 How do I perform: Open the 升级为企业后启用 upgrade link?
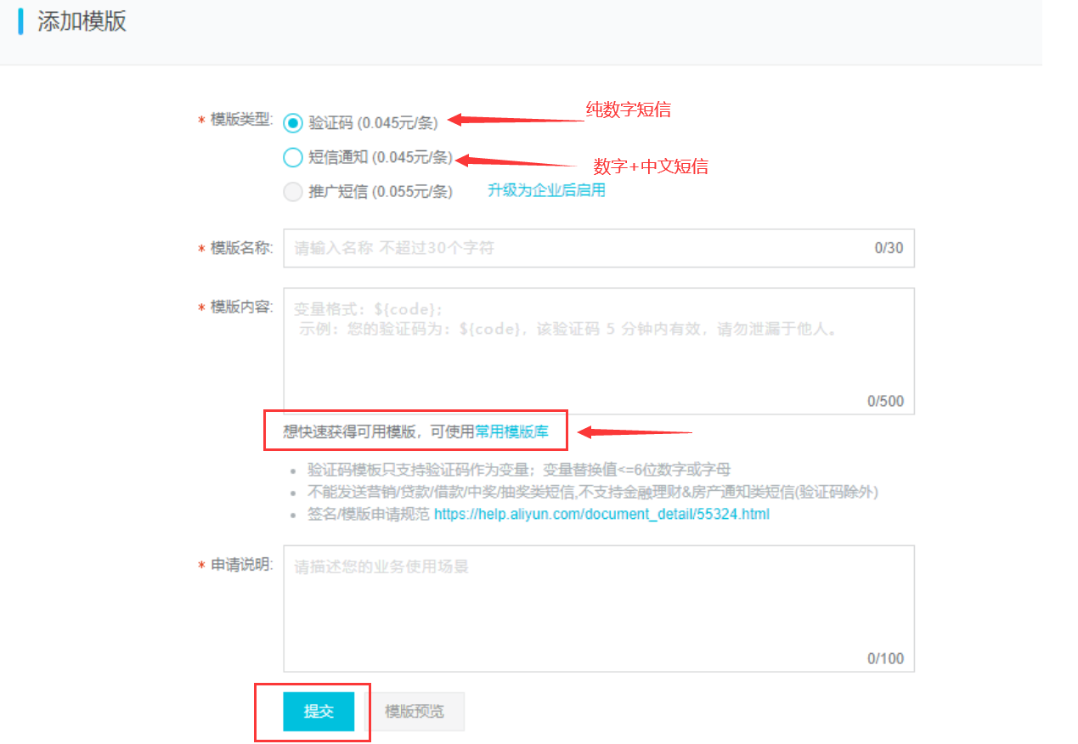click(546, 189)
